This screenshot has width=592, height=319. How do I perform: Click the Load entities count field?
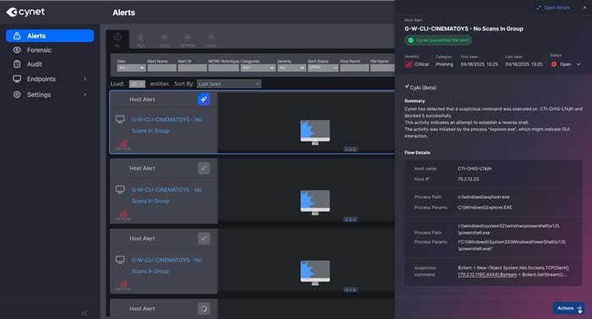click(x=137, y=84)
